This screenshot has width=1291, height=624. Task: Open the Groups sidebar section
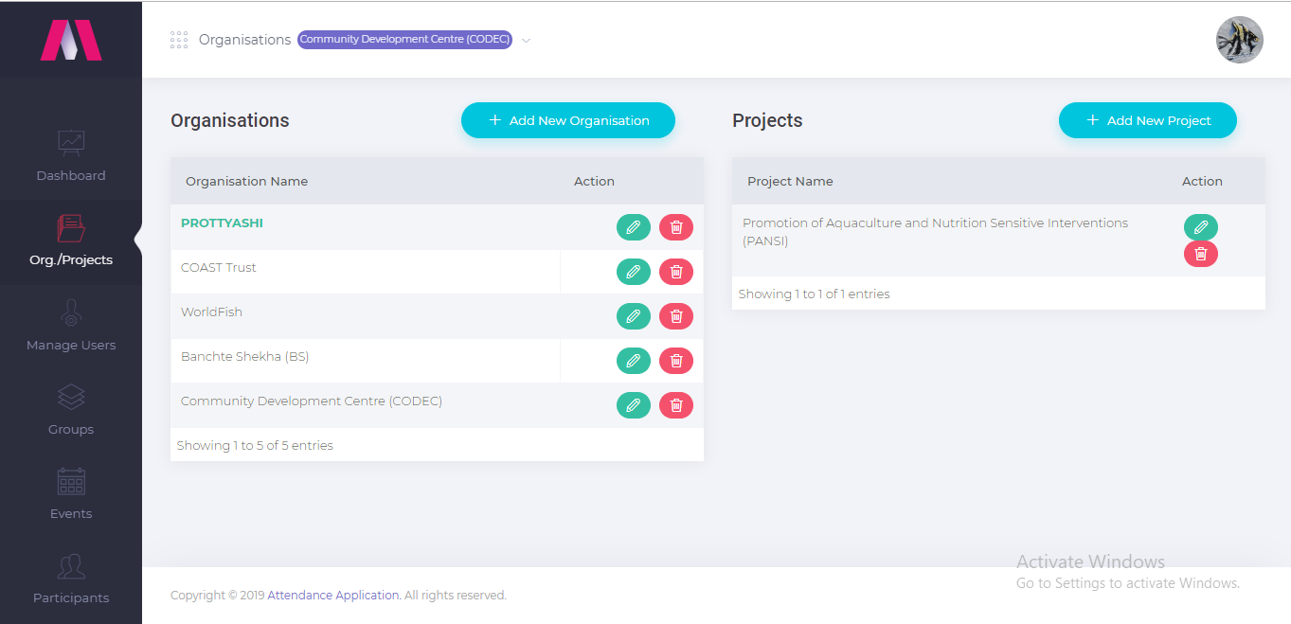71,411
